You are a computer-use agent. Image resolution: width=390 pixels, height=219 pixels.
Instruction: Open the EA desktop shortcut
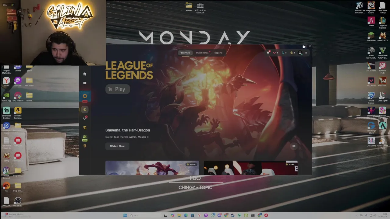(6, 186)
